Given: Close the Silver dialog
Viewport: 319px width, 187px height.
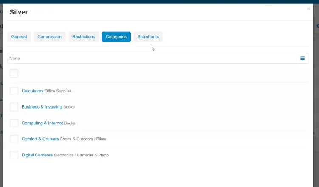Looking at the screenshot, I should pyautogui.click(x=308, y=9).
